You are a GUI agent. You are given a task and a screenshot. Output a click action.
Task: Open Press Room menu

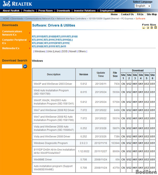coord(46,11)
